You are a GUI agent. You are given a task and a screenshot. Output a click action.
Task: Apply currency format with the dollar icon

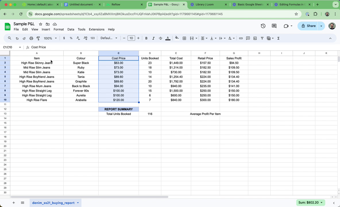tap(64, 38)
